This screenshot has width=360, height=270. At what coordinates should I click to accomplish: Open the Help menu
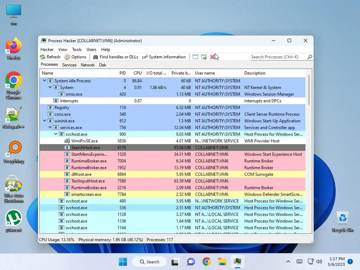[x=105, y=49]
